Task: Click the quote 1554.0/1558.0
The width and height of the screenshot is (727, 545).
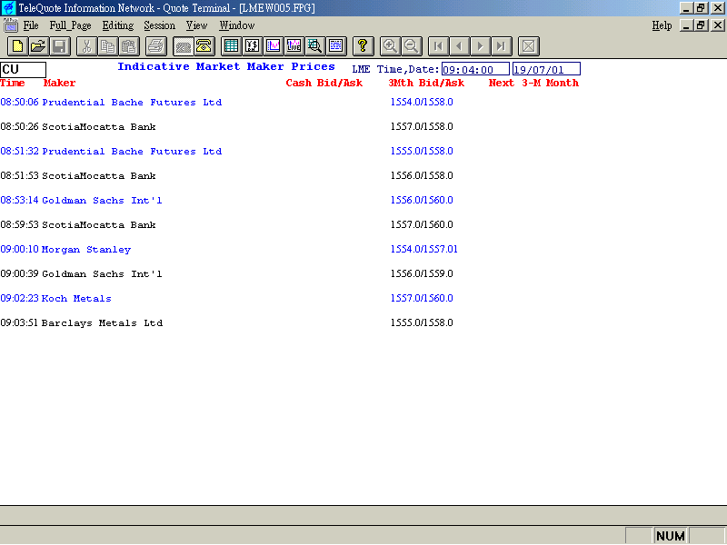Action: point(422,102)
